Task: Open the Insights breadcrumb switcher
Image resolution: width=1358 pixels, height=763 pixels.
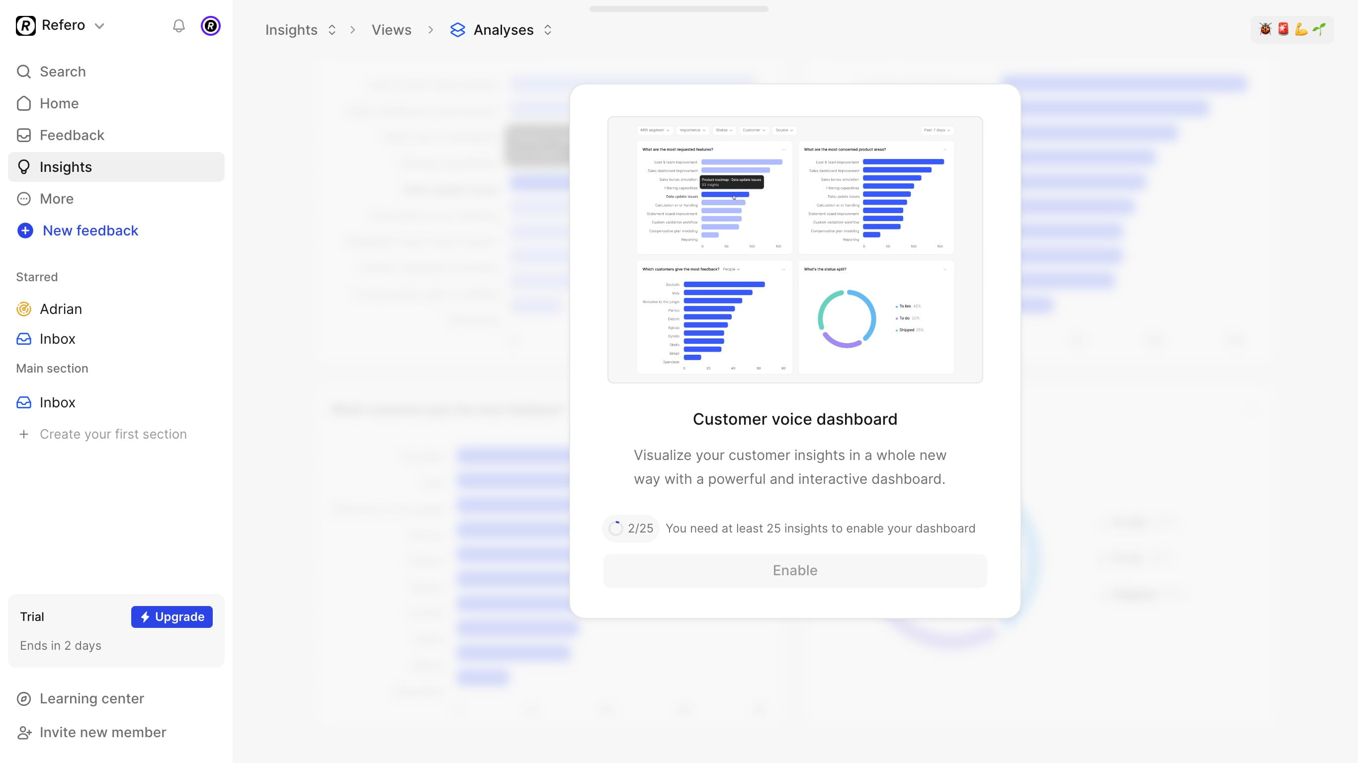Action: [332, 30]
